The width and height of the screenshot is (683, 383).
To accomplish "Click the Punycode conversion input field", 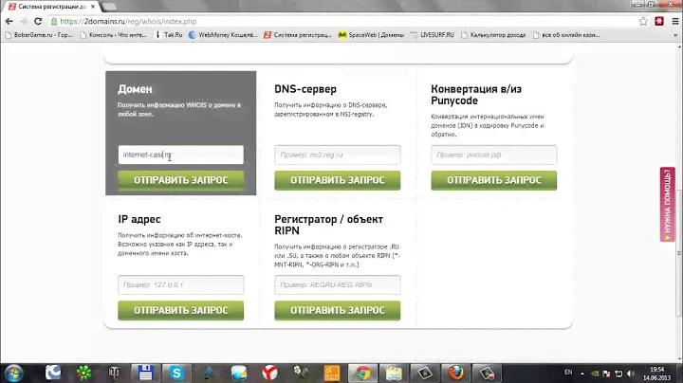I will coord(493,155).
